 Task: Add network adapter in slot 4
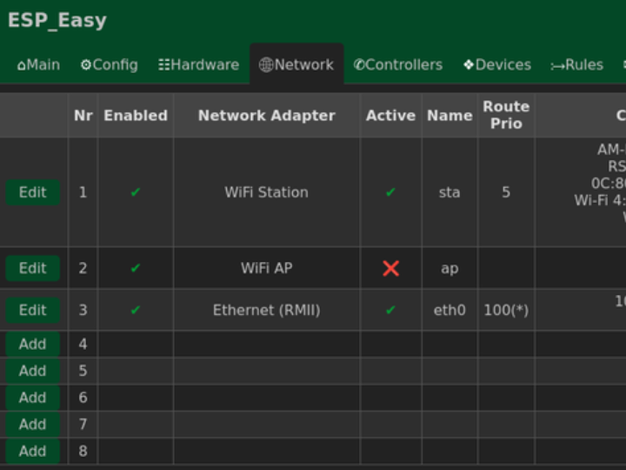coord(33,344)
